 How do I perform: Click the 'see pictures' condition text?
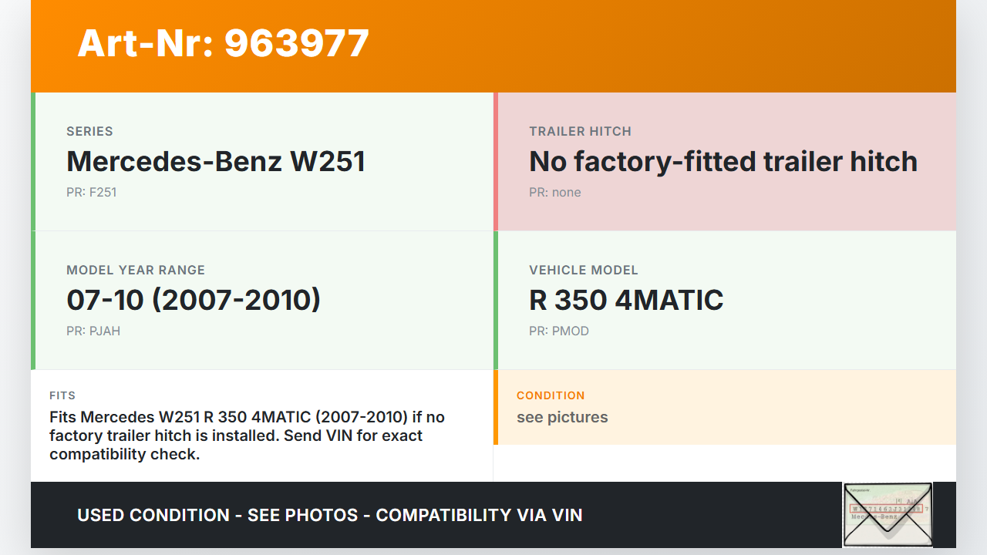(562, 417)
